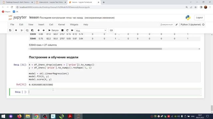The width and height of the screenshot is (213, 119).
Task: Run the cell with the Запуск button
Action: [x=54, y=30]
